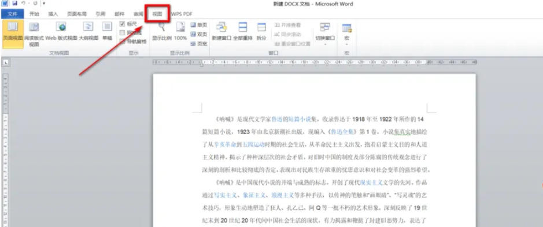Choose 单页 single page zoom
543x227 pixels.
coord(199,25)
